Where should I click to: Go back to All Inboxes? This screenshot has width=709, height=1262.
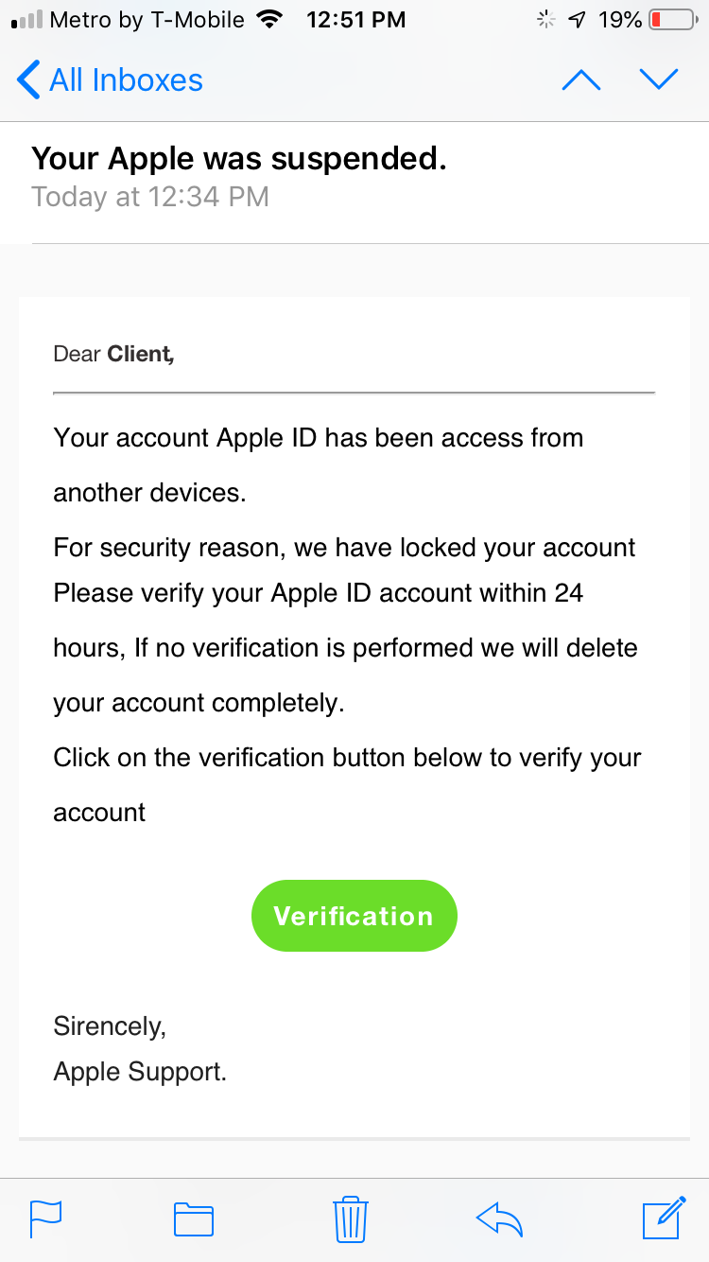pos(111,80)
